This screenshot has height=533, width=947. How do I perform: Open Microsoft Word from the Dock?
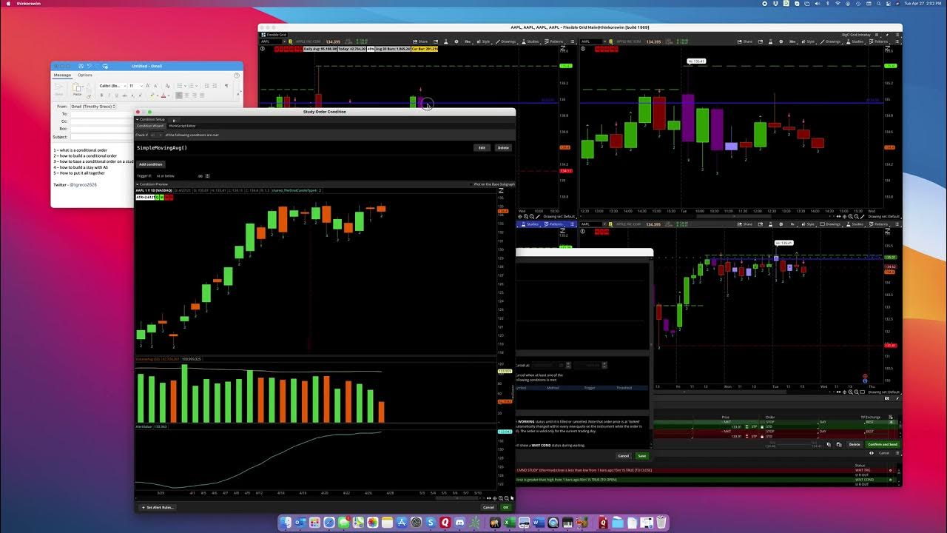pyautogui.click(x=538, y=523)
